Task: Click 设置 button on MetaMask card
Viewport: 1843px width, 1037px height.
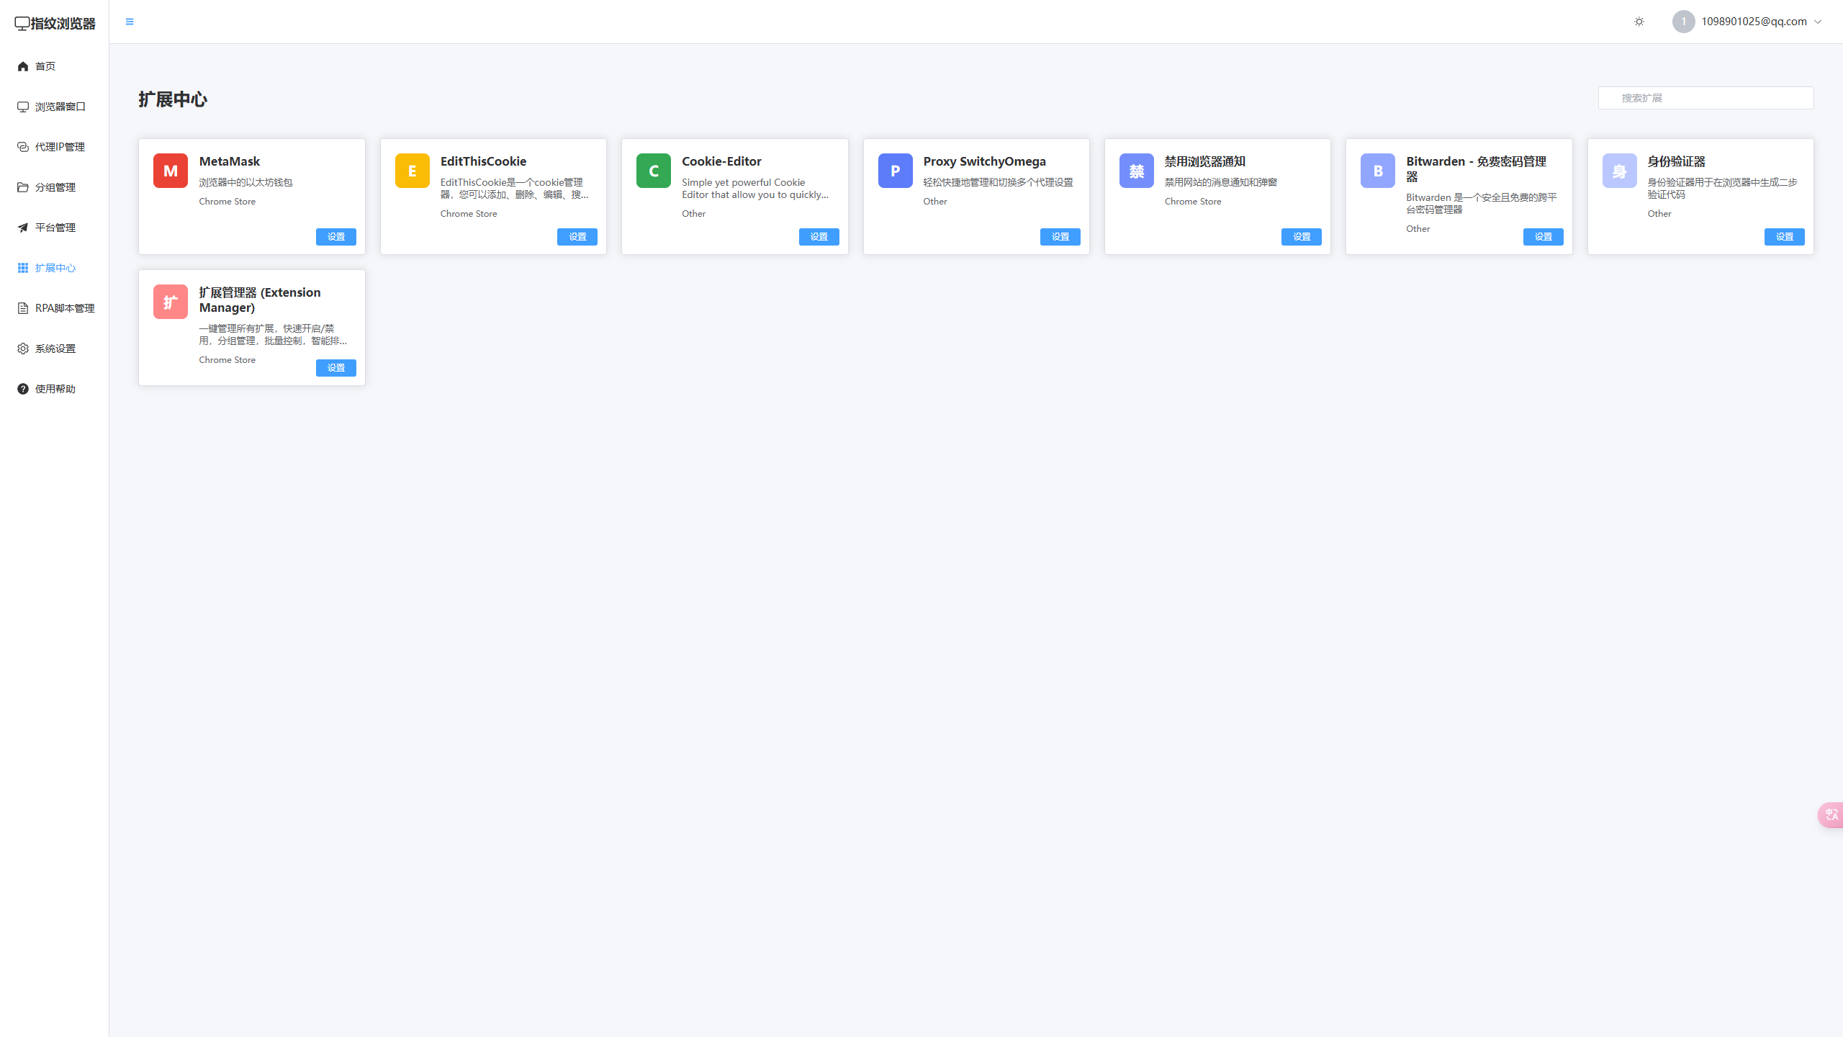Action: coord(335,237)
